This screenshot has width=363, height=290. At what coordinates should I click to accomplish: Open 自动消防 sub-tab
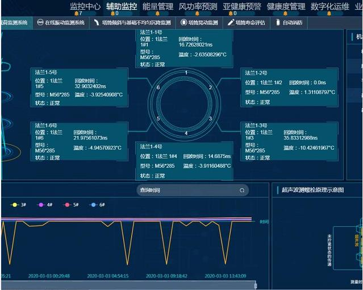pos(289,23)
